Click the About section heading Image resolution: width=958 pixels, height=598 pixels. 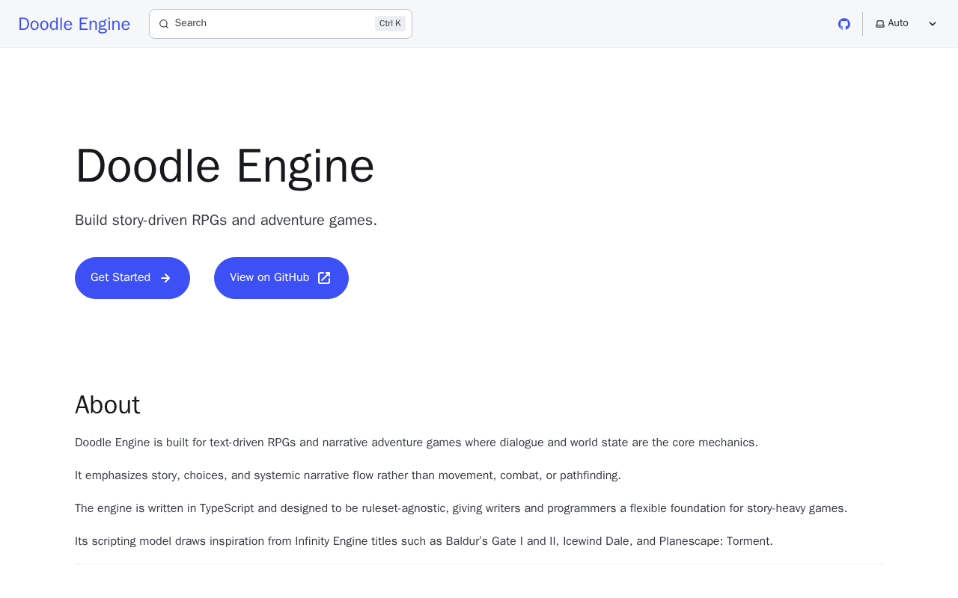click(108, 405)
